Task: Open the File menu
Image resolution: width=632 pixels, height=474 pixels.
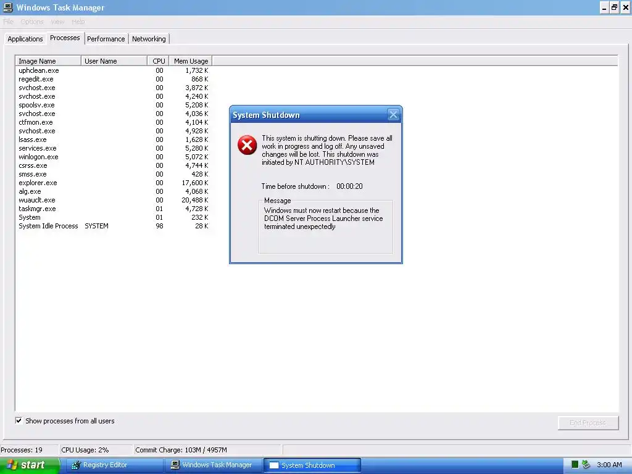Action: tap(8, 22)
